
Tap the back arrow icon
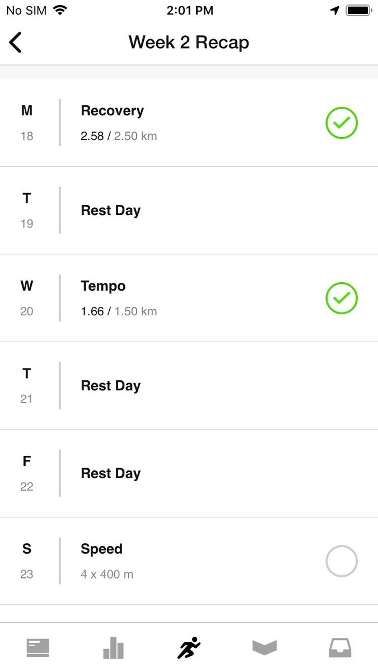(x=16, y=43)
